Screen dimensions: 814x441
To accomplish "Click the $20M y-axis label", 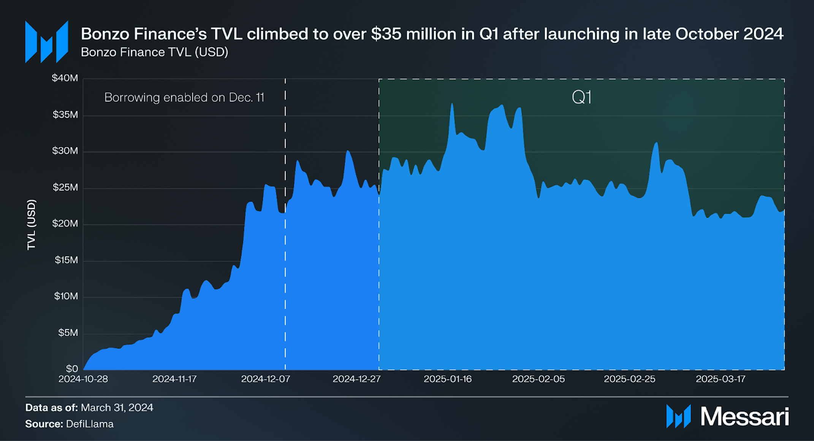I will (x=65, y=223).
